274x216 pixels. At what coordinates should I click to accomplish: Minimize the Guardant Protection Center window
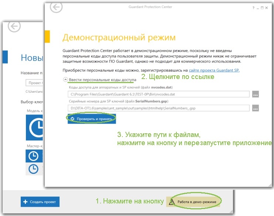[x=258, y=8]
